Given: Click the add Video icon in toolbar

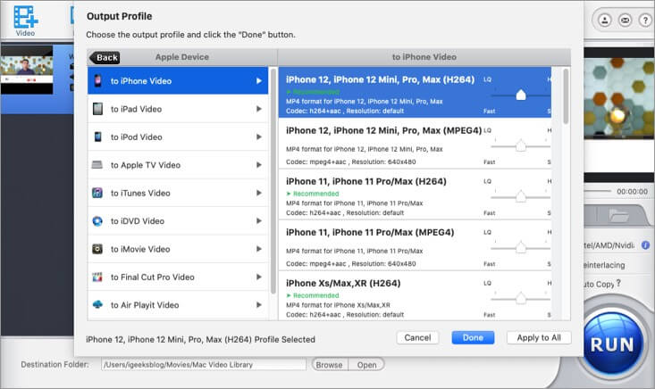Looking at the screenshot, I should point(25,18).
